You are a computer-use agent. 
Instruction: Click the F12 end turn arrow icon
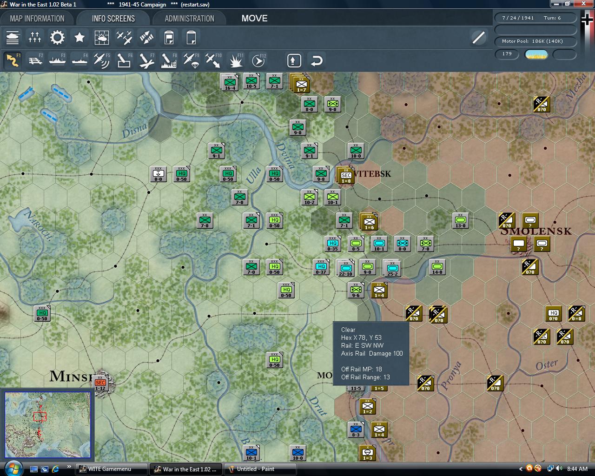(258, 60)
